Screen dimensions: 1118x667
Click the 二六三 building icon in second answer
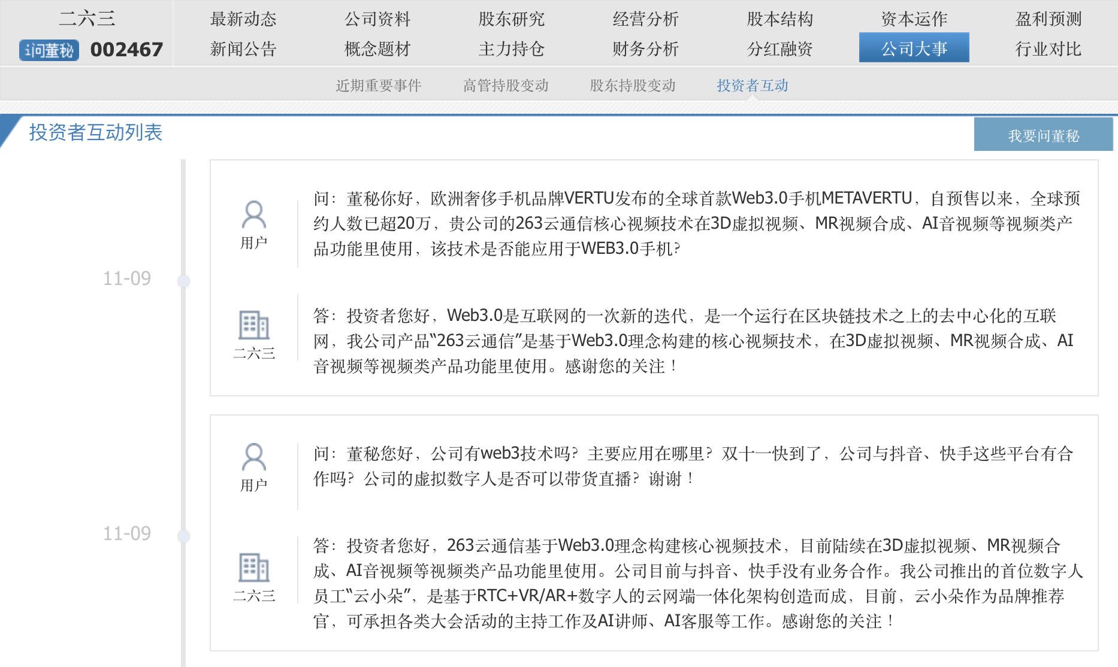(253, 567)
